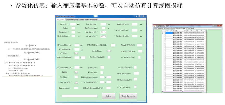
Task: Open Impedance and Losses tab in main window
Action: tap(72, 19)
